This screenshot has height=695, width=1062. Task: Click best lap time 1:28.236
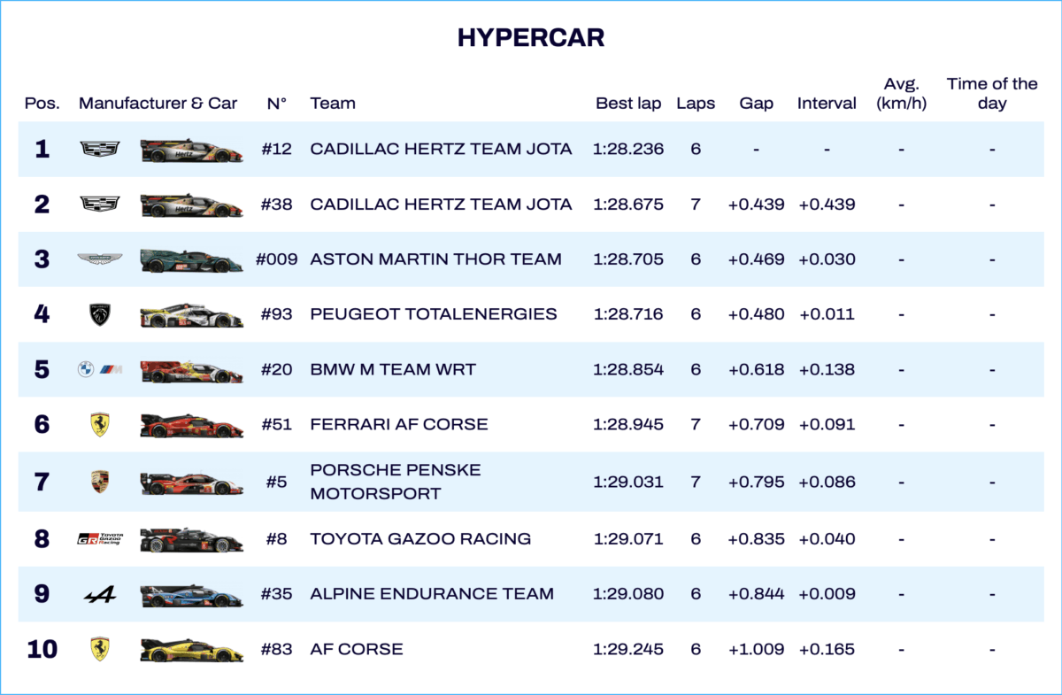tap(628, 149)
